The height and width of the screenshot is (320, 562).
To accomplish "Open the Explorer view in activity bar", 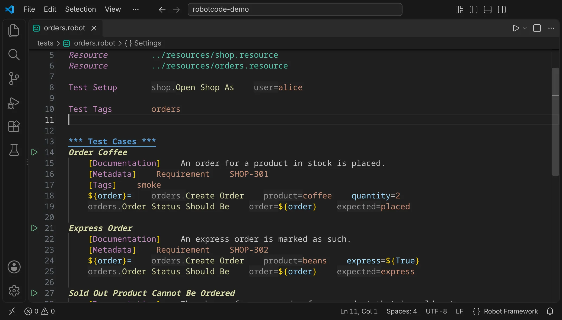I will pos(14,31).
